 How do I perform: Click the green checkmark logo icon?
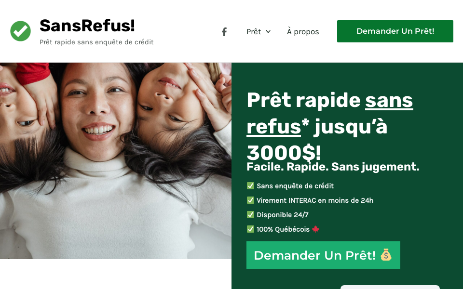[20, 31]
